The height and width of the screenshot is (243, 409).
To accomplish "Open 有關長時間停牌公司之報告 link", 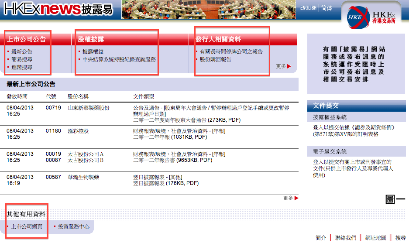I will click(x=231, y=51).
